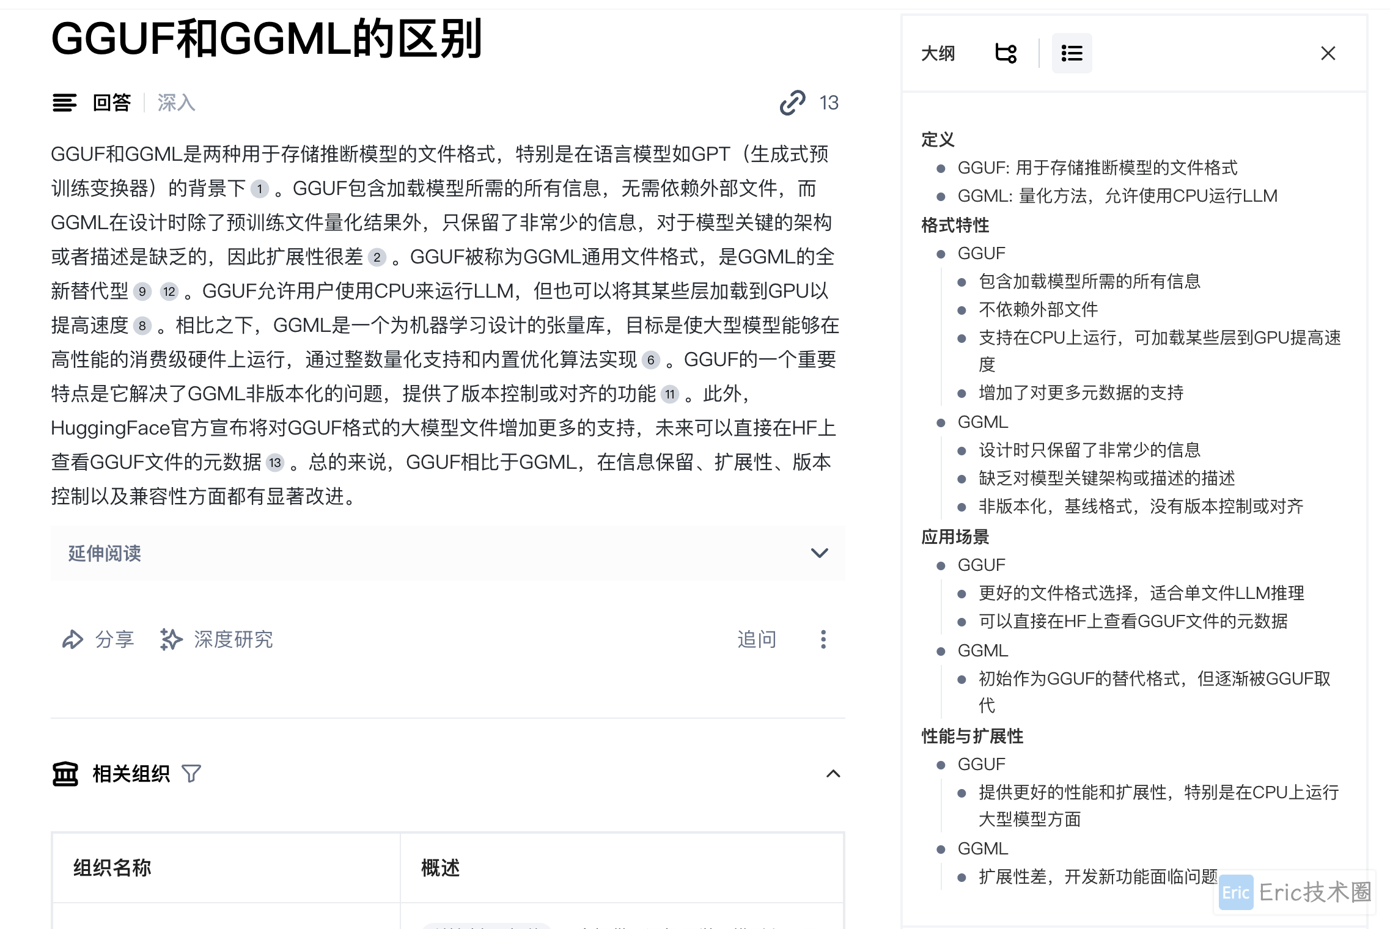
Task: Click outline item 设计时只保留了非常少的信息
Action: 1090,450
